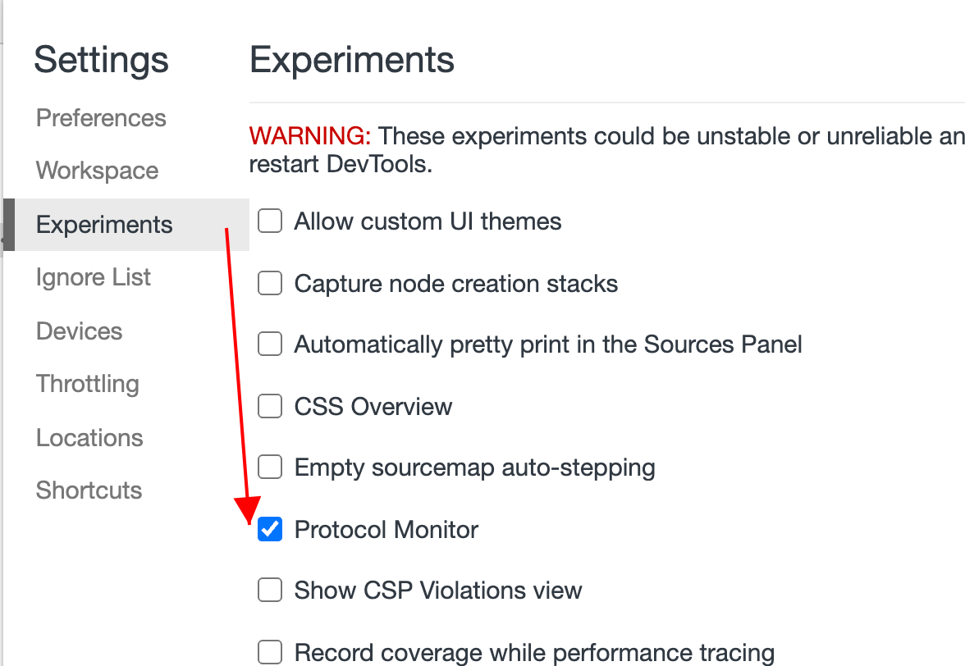The width and height of the screenshot is (965, 666).
Task: Click the Settings title heading
Action: (x=101, y=60)
